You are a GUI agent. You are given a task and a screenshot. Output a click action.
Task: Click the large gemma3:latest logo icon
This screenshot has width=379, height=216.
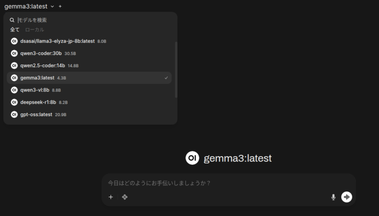pyautogui.click(x=192, y=158)
